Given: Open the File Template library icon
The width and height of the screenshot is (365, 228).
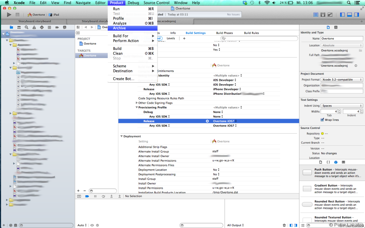Looking at the screenshot, I should tap(320, 162).
